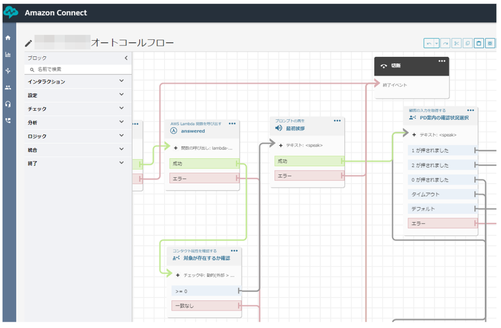Click the select-all toolbar button
Viewport: 501px width, 328px height.
[x=490, y=43]
